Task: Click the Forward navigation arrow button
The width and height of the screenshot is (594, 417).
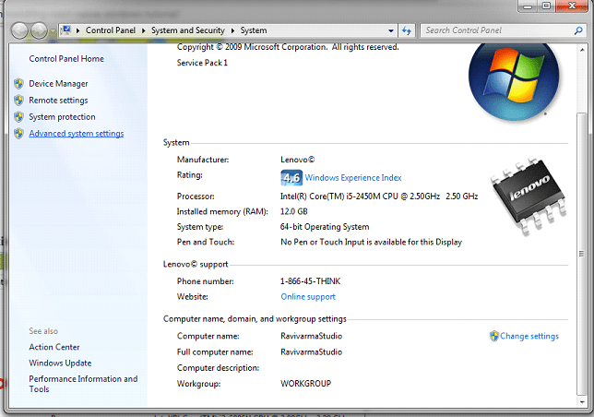Action: 39,30
